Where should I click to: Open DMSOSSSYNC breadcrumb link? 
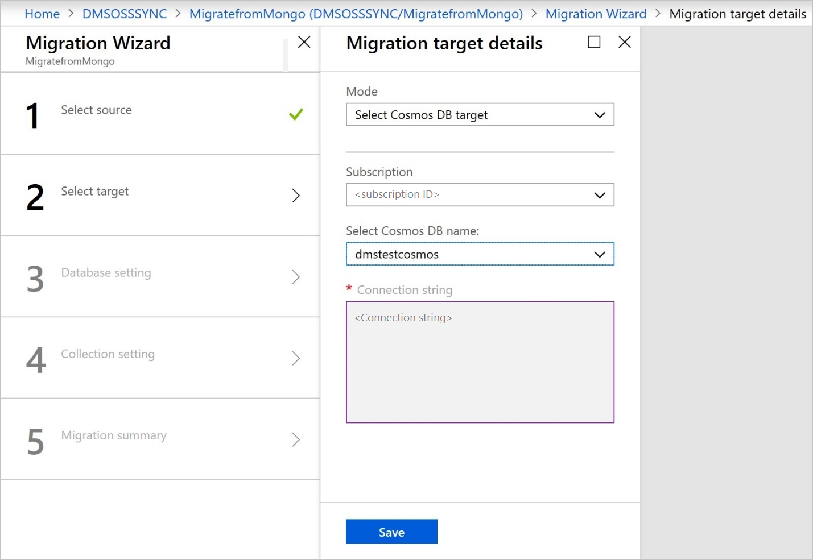click(125, 14)
